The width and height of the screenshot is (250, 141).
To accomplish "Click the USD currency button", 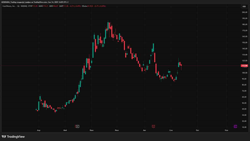I will [244, 6].
